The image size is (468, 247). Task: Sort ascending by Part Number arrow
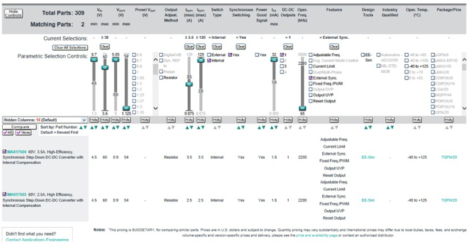[81, 128]
